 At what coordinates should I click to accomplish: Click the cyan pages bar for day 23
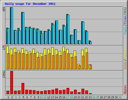click(91, 43)
